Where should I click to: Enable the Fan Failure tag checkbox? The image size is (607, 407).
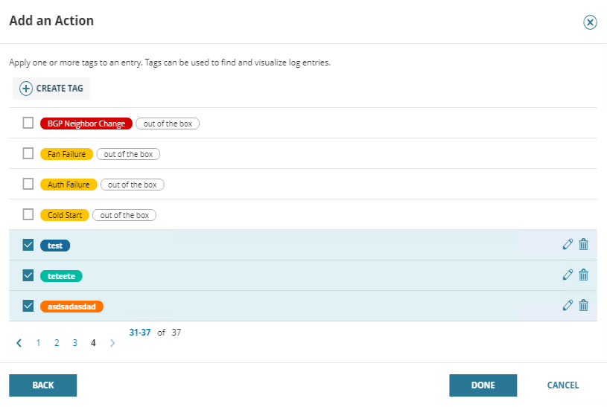click(28, 153)
